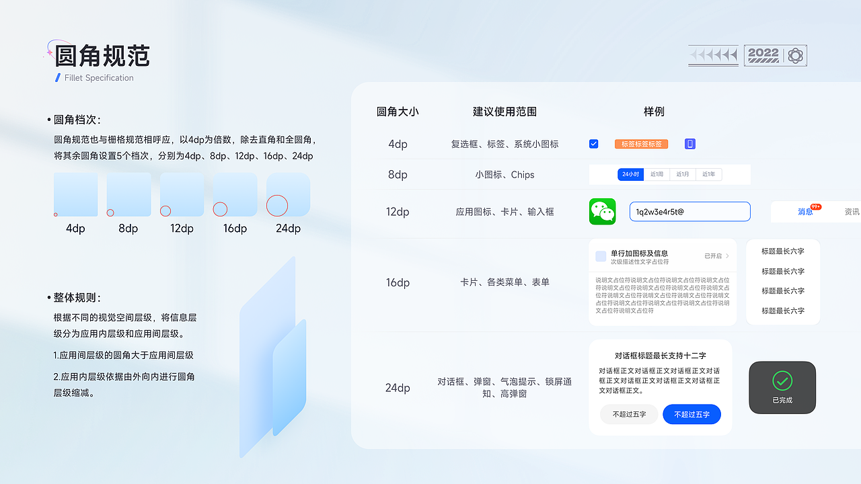Click the green checkmark on 已完成 card
861x484 pixels.
[782, 380]
